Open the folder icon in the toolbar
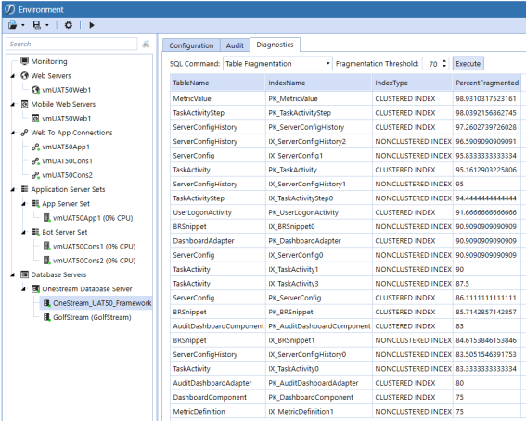This screenshot has height=421, width=526. point(12,25)
